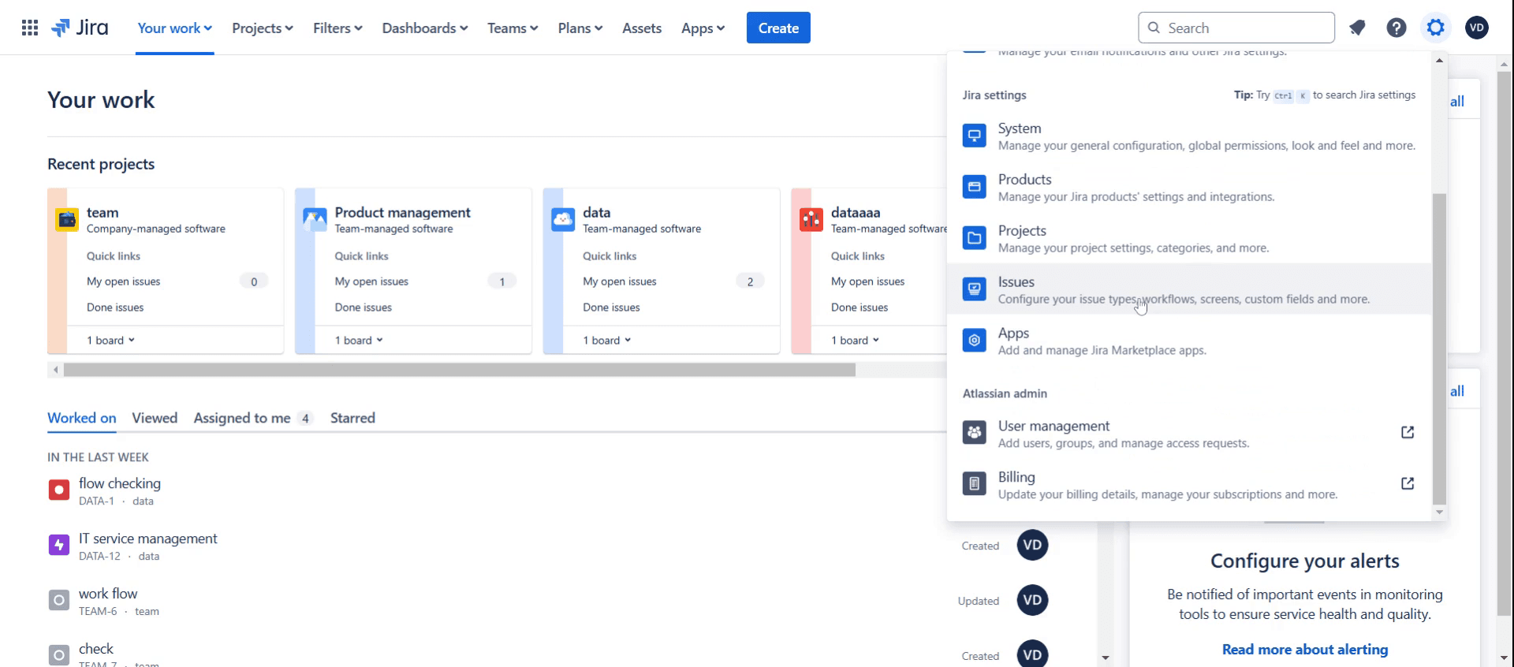Click the System settings icon

coord(975,136)
